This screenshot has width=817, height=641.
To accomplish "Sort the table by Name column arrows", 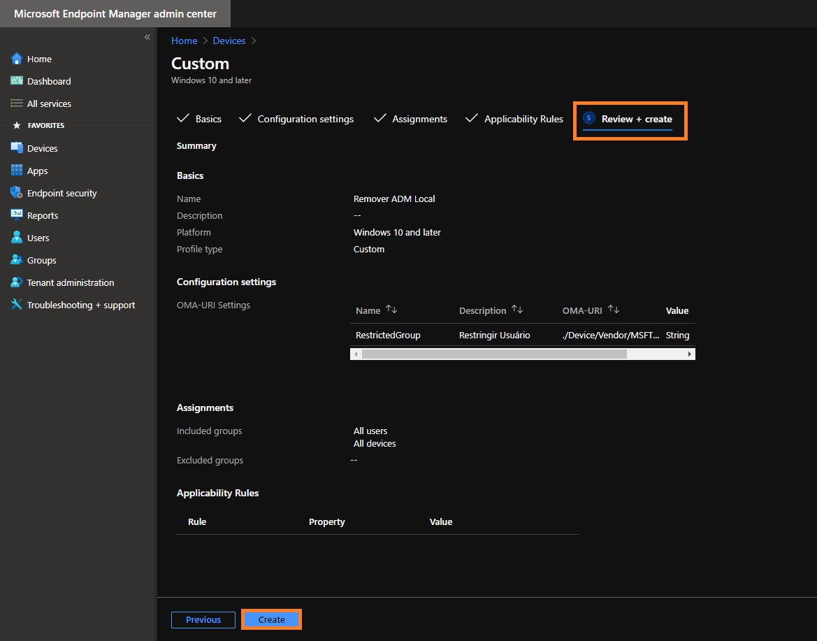I will coord(392,310).
